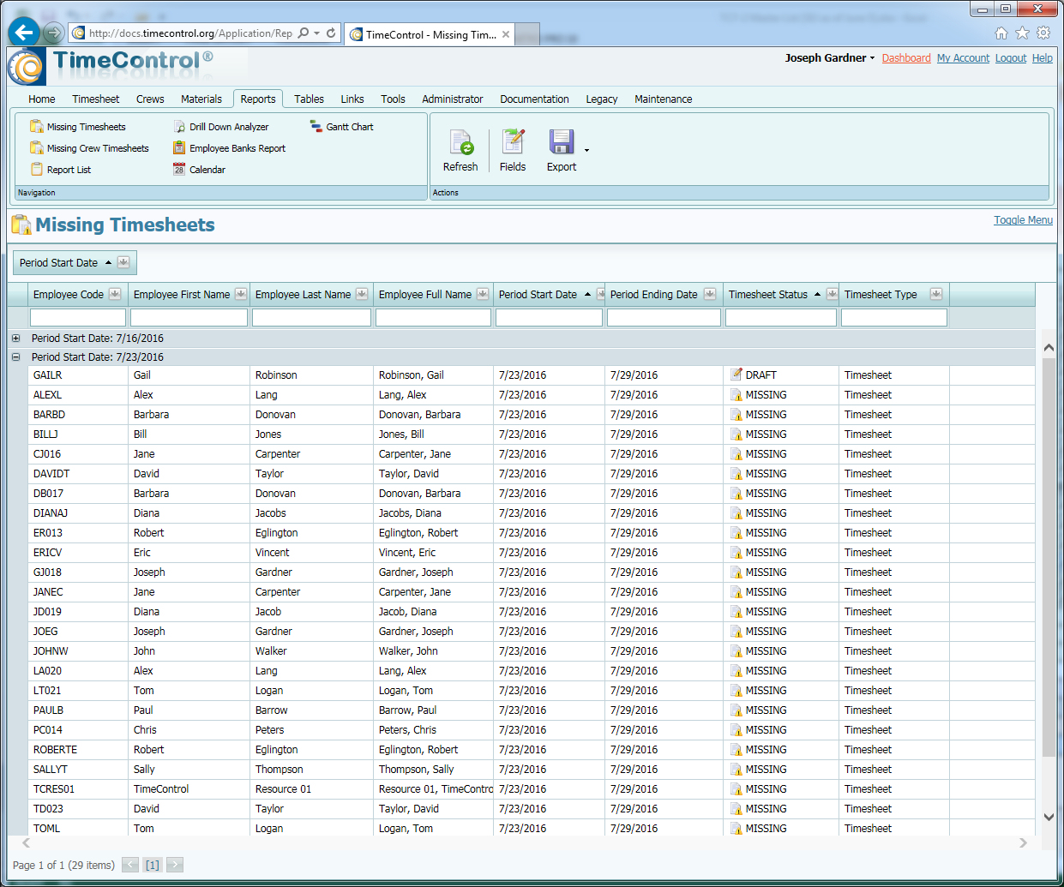Image resolution: width=1064 pixels, height=887 pixels.
Task: Click vertical scrollbar down arrow
Action: 1049,817
